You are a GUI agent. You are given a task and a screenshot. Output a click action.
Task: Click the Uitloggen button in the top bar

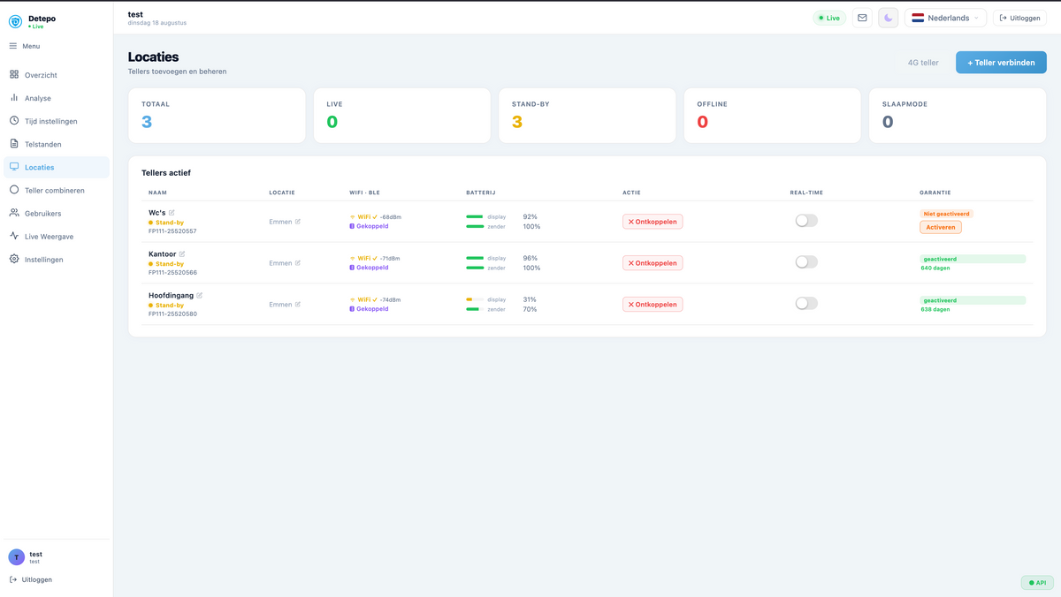point(1019,18)
